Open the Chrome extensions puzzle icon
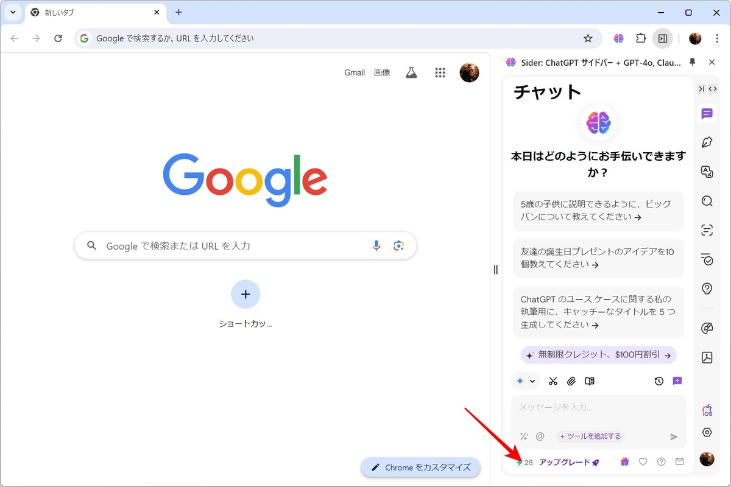Screen dimensions: 731x487 tap(641, 38)
